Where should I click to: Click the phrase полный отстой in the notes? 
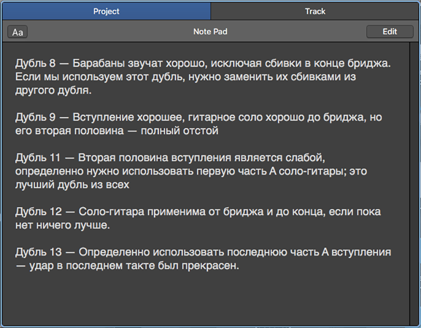coord(179,131)
